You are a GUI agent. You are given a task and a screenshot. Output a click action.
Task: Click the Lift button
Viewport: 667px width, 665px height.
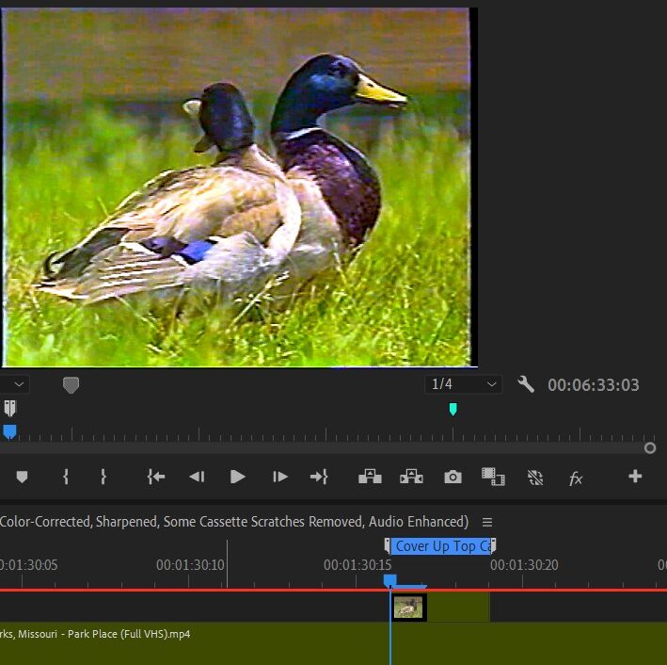click(370, 477)
